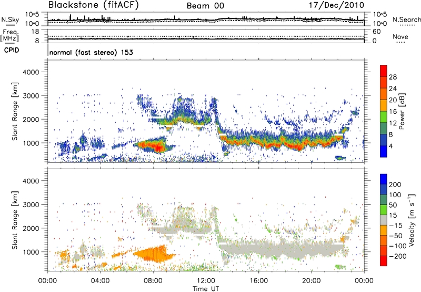
Task: Pick the red bottom segment of velocity colorbar
Action: pyautogui.click(x=384, y=261)
